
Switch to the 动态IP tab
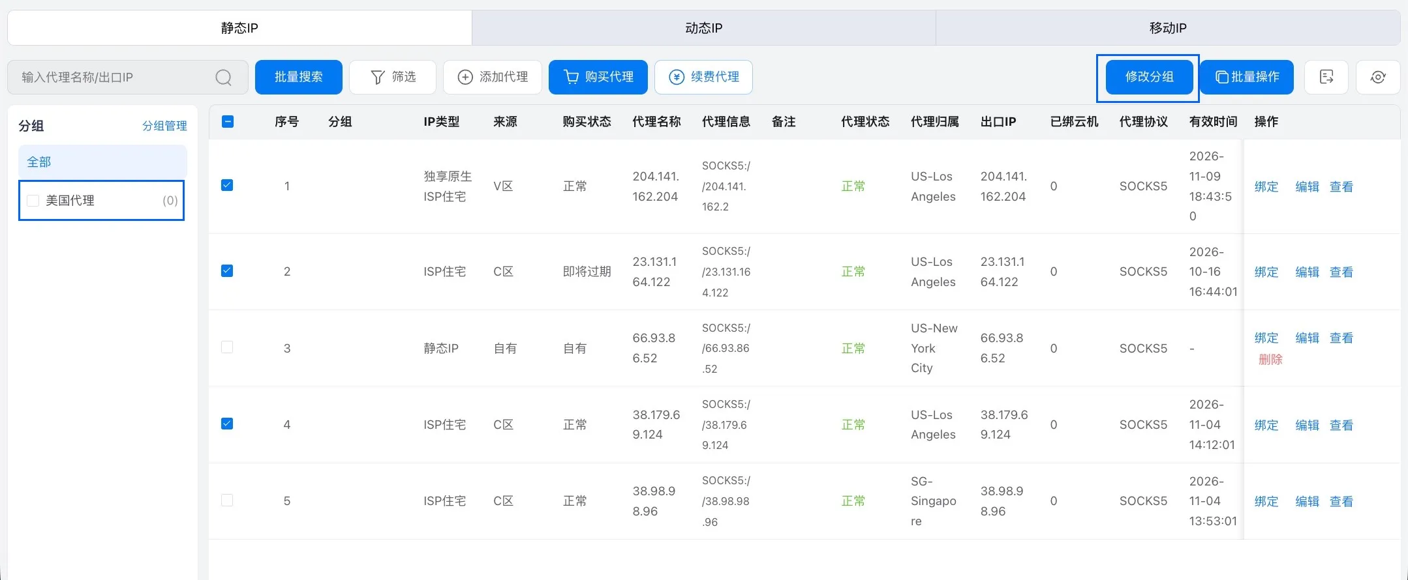coord(703,28)
